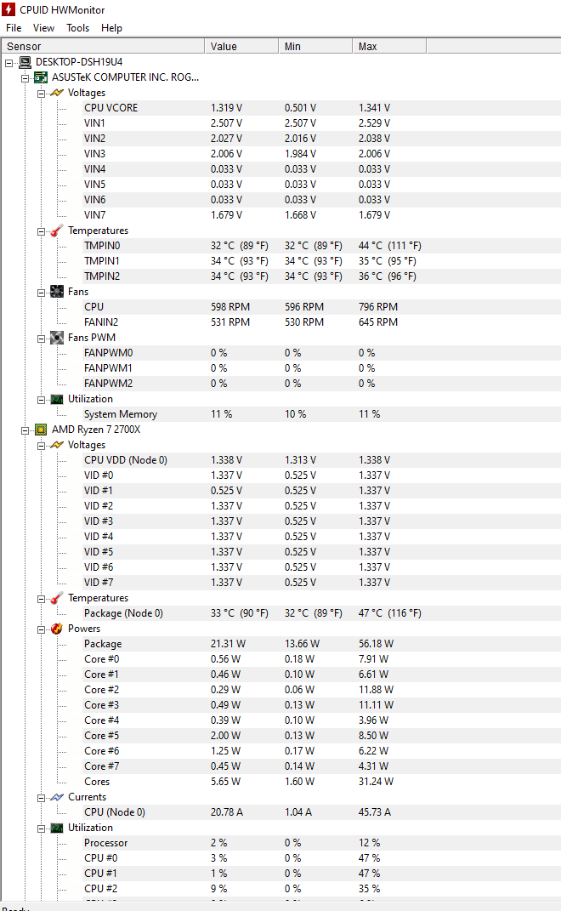Viewport: 561px width, 911px height.
Task: Click the motherboard Voltages lightning icon
Action: (57, 93)
